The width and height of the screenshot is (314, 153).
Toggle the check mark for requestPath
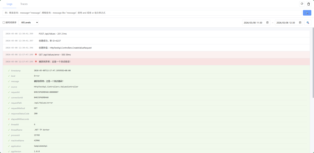click(9, 103)
